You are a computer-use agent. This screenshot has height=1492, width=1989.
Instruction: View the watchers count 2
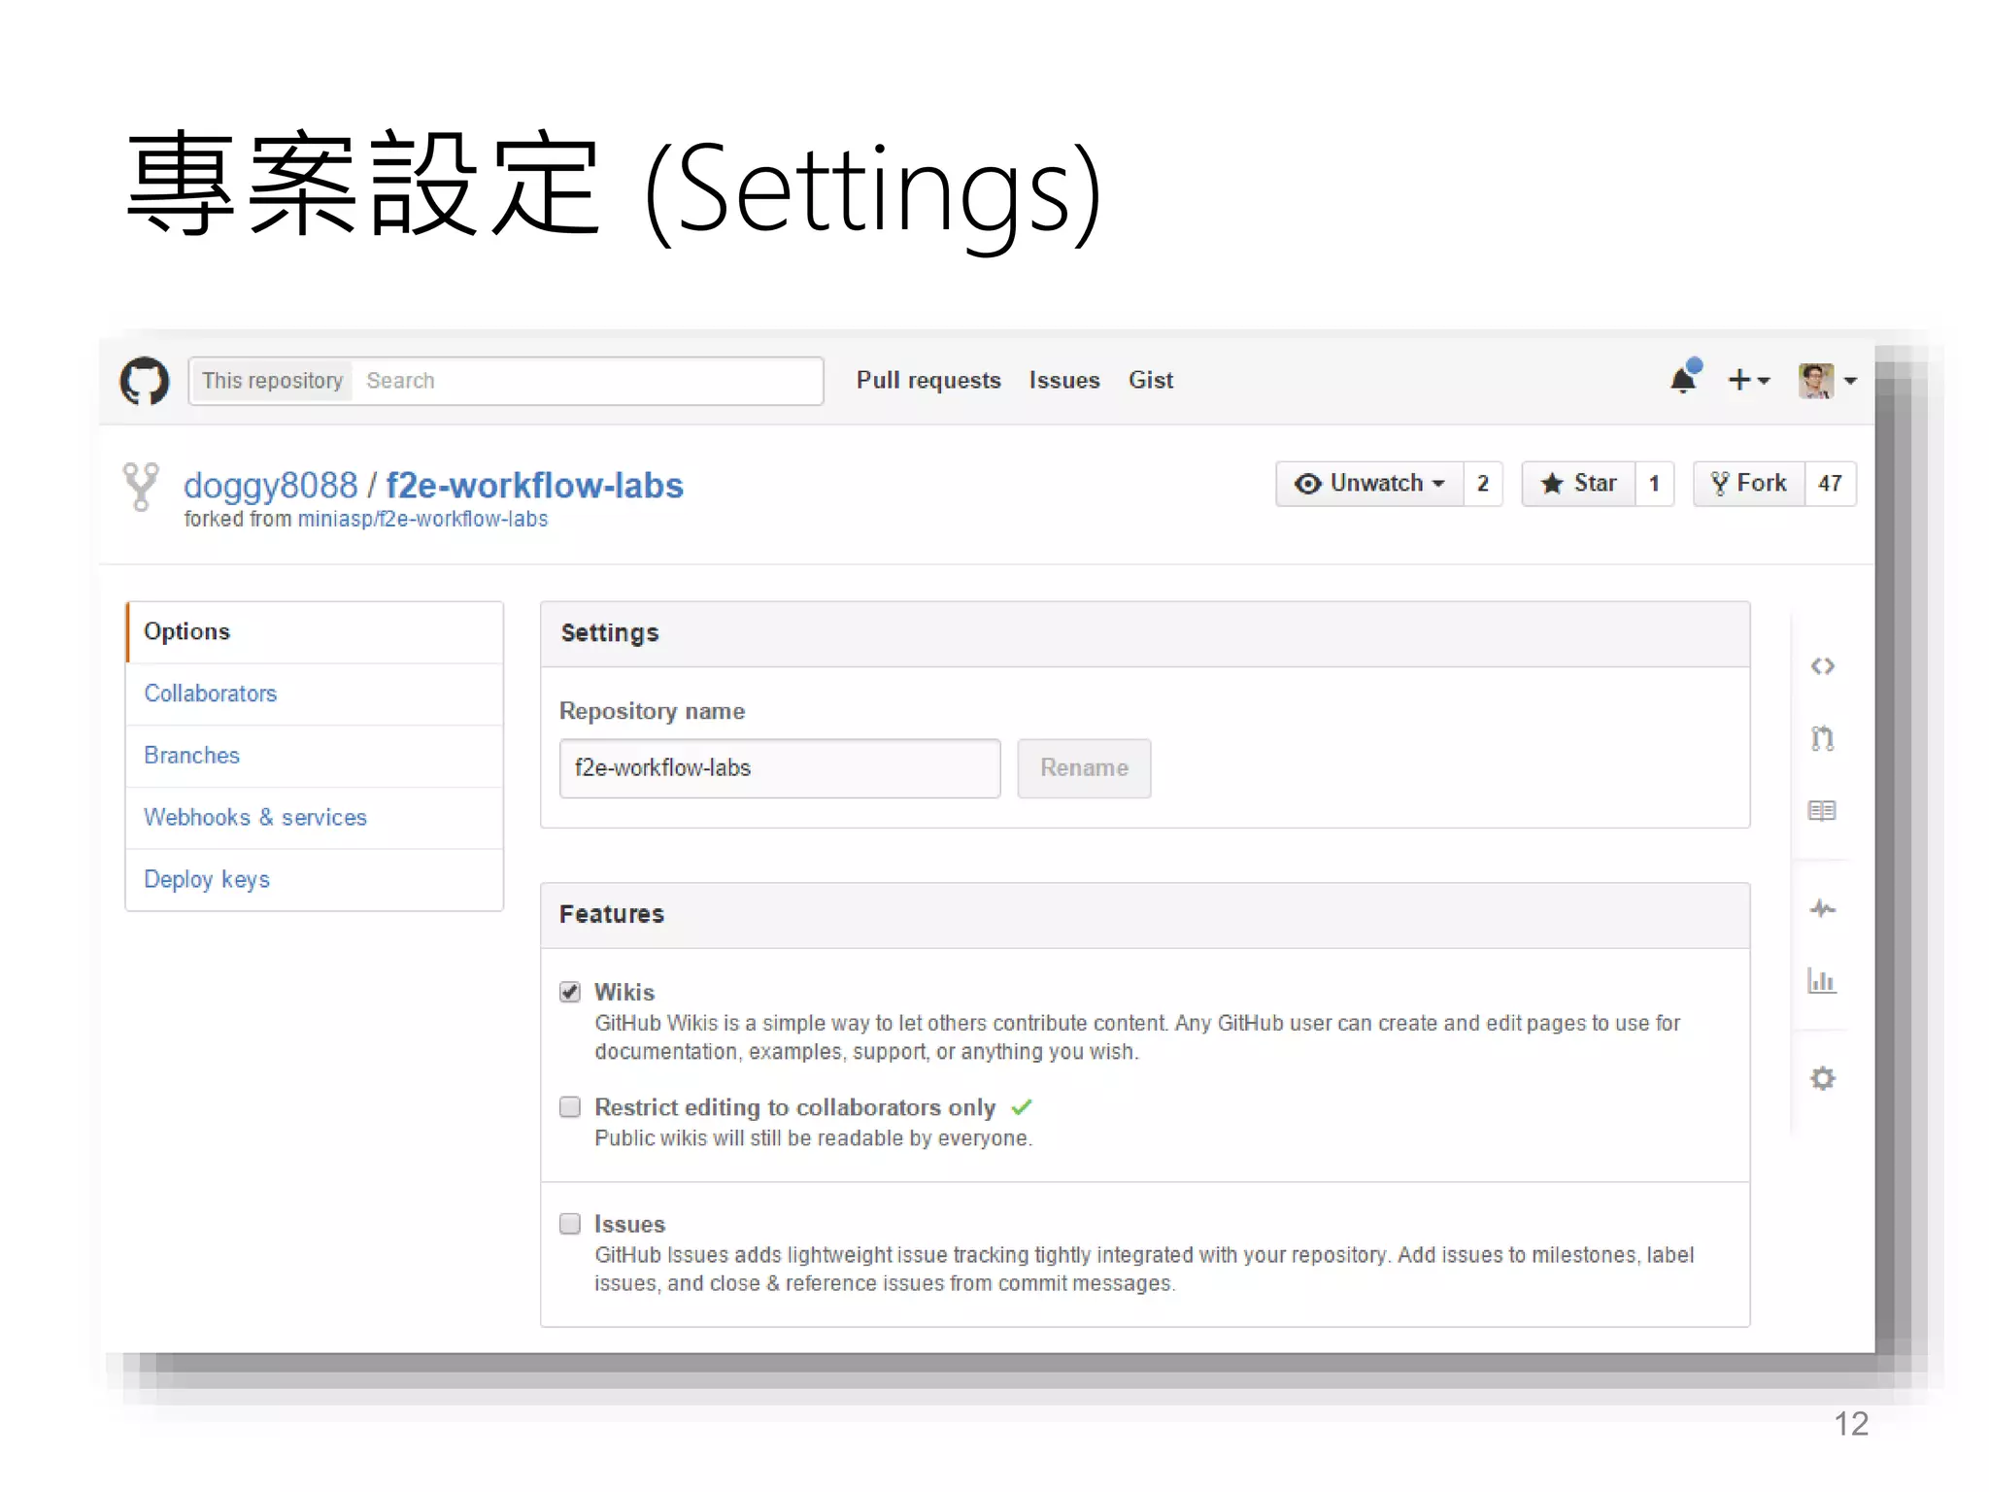coord(1483,484)
